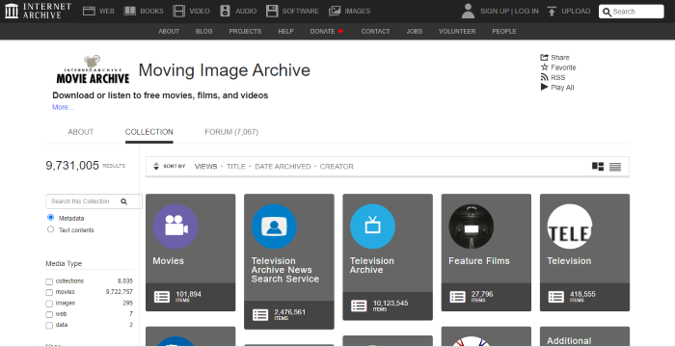This screenshot has height=347, width=675.
Task: Click the collection search magnifier icon
Action: point(124,201)
